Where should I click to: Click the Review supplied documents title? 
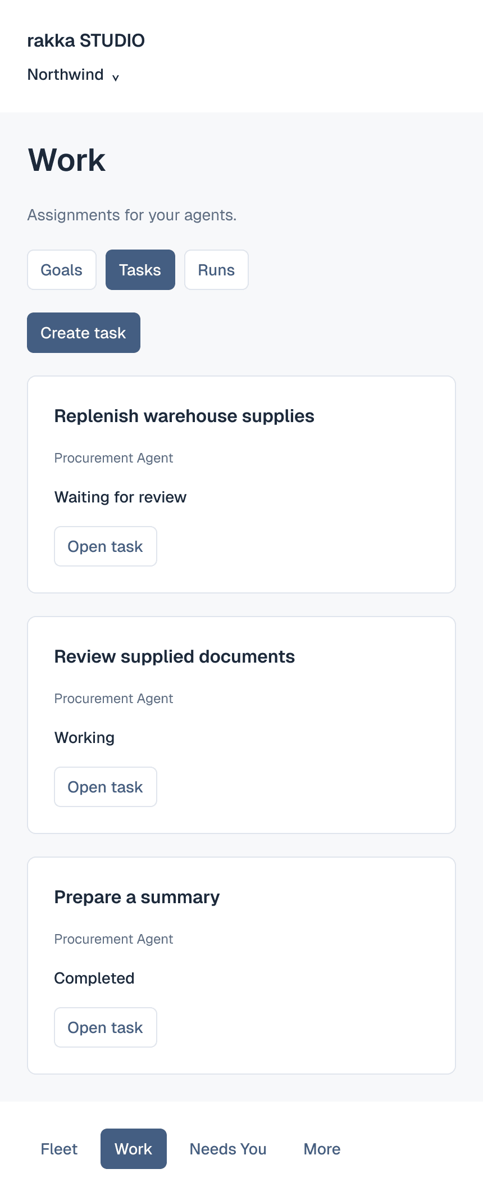click(x=175, y=656)
